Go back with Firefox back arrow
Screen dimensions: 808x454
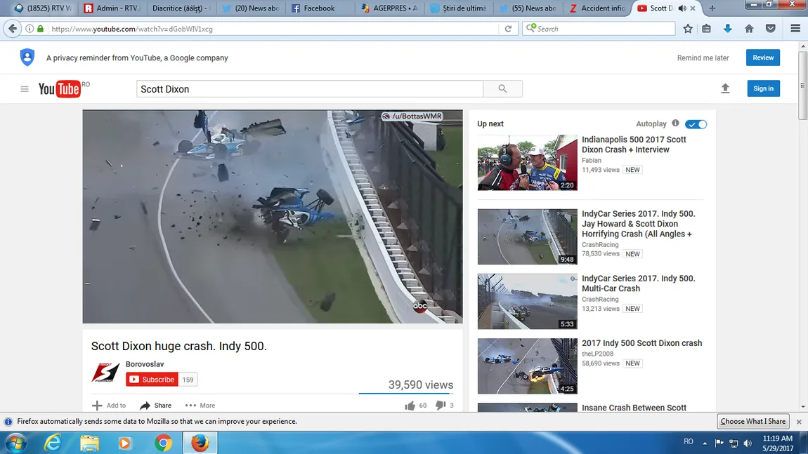(x=13, y=29)
